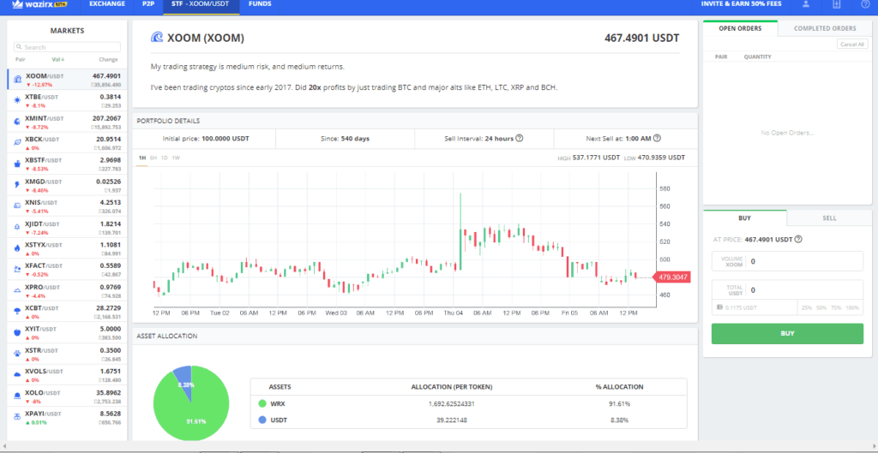878x453 pixels.
Task: Click the XFACT token icon
Action: pos(17,268)
